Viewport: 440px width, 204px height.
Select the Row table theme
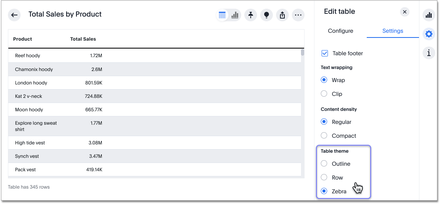point(324,178)
